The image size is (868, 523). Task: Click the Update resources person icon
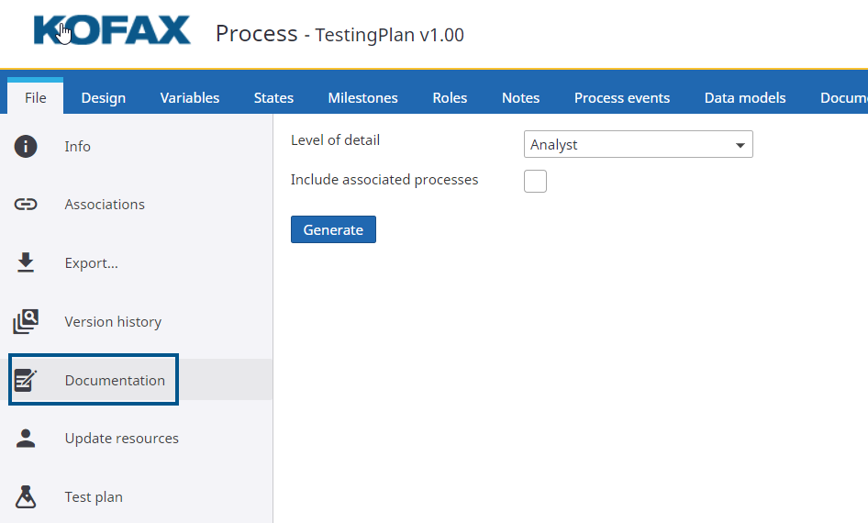26,439
